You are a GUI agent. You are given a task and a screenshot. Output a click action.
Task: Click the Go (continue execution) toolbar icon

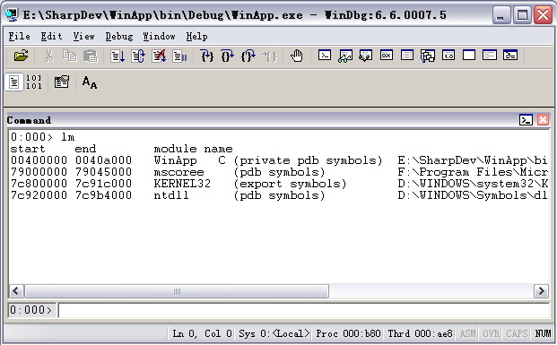[117, 56]
